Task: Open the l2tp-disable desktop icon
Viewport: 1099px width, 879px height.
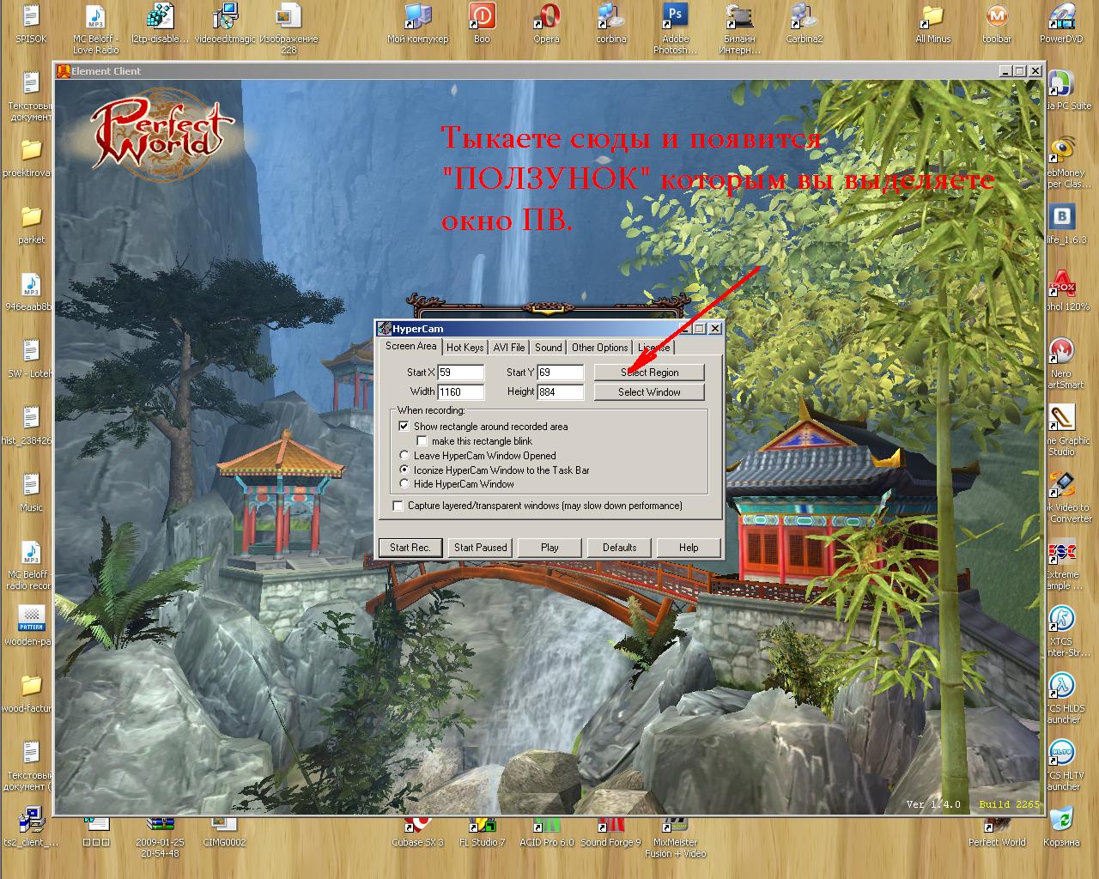Action: 160,24
